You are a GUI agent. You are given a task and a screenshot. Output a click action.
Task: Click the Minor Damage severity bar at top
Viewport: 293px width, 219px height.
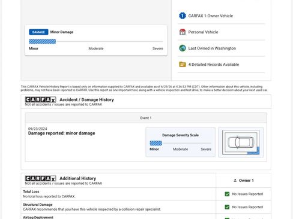click(x=96, y=41)
